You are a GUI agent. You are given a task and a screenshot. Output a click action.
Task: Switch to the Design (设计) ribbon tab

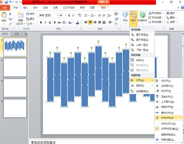[x=35, y=8]
